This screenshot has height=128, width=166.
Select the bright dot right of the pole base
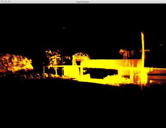pos(151,81)
